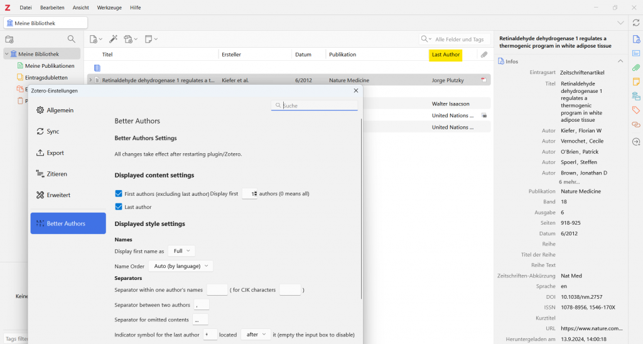643x344 pixels.
Task: Click the URL https://www.nature.com value
Action: pos(592,328)
